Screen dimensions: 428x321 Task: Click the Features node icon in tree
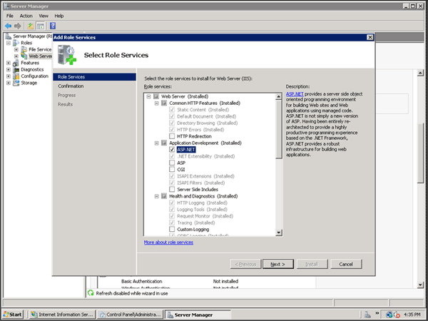point(16,63)
